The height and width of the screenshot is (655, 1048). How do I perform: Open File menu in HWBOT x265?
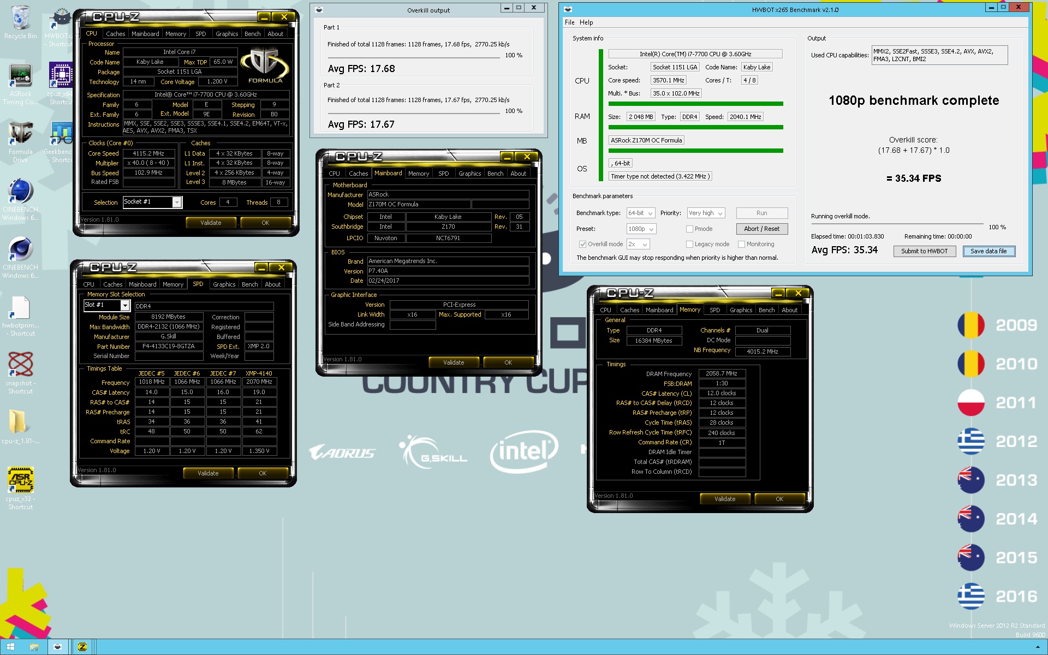click(x=569, y=22)
